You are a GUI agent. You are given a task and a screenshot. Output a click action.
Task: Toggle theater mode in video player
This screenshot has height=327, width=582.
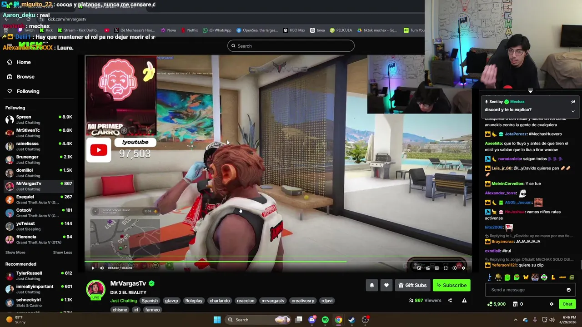pyautogui.click(x=436, y=268)
